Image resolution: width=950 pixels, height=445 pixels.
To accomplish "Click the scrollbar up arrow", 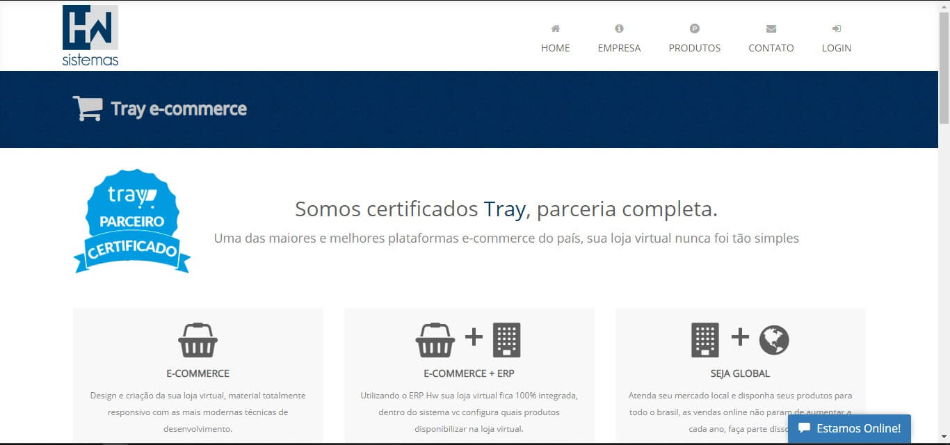I will click(944, 6).
